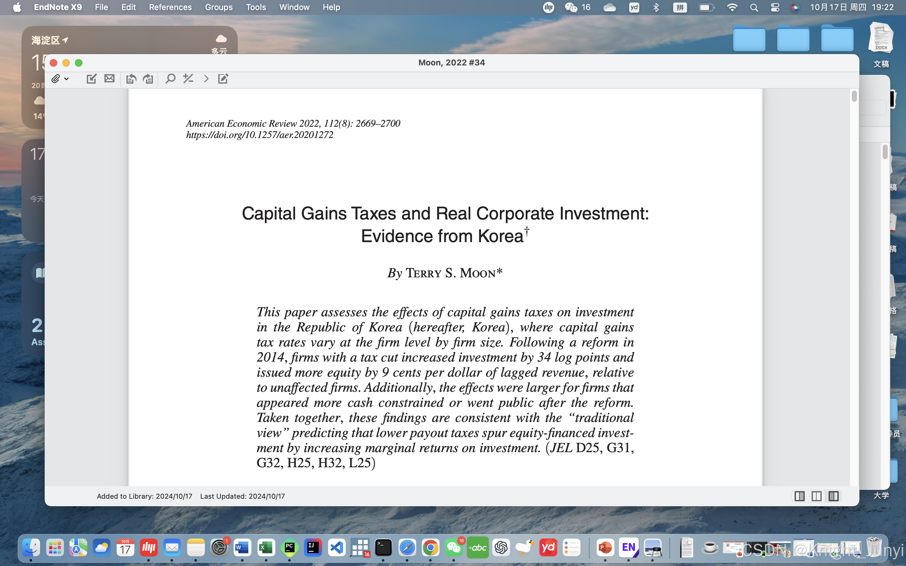Click the right chevron in toolbar
The width and height of the screenshot is (906, 566).
[206, 79]
